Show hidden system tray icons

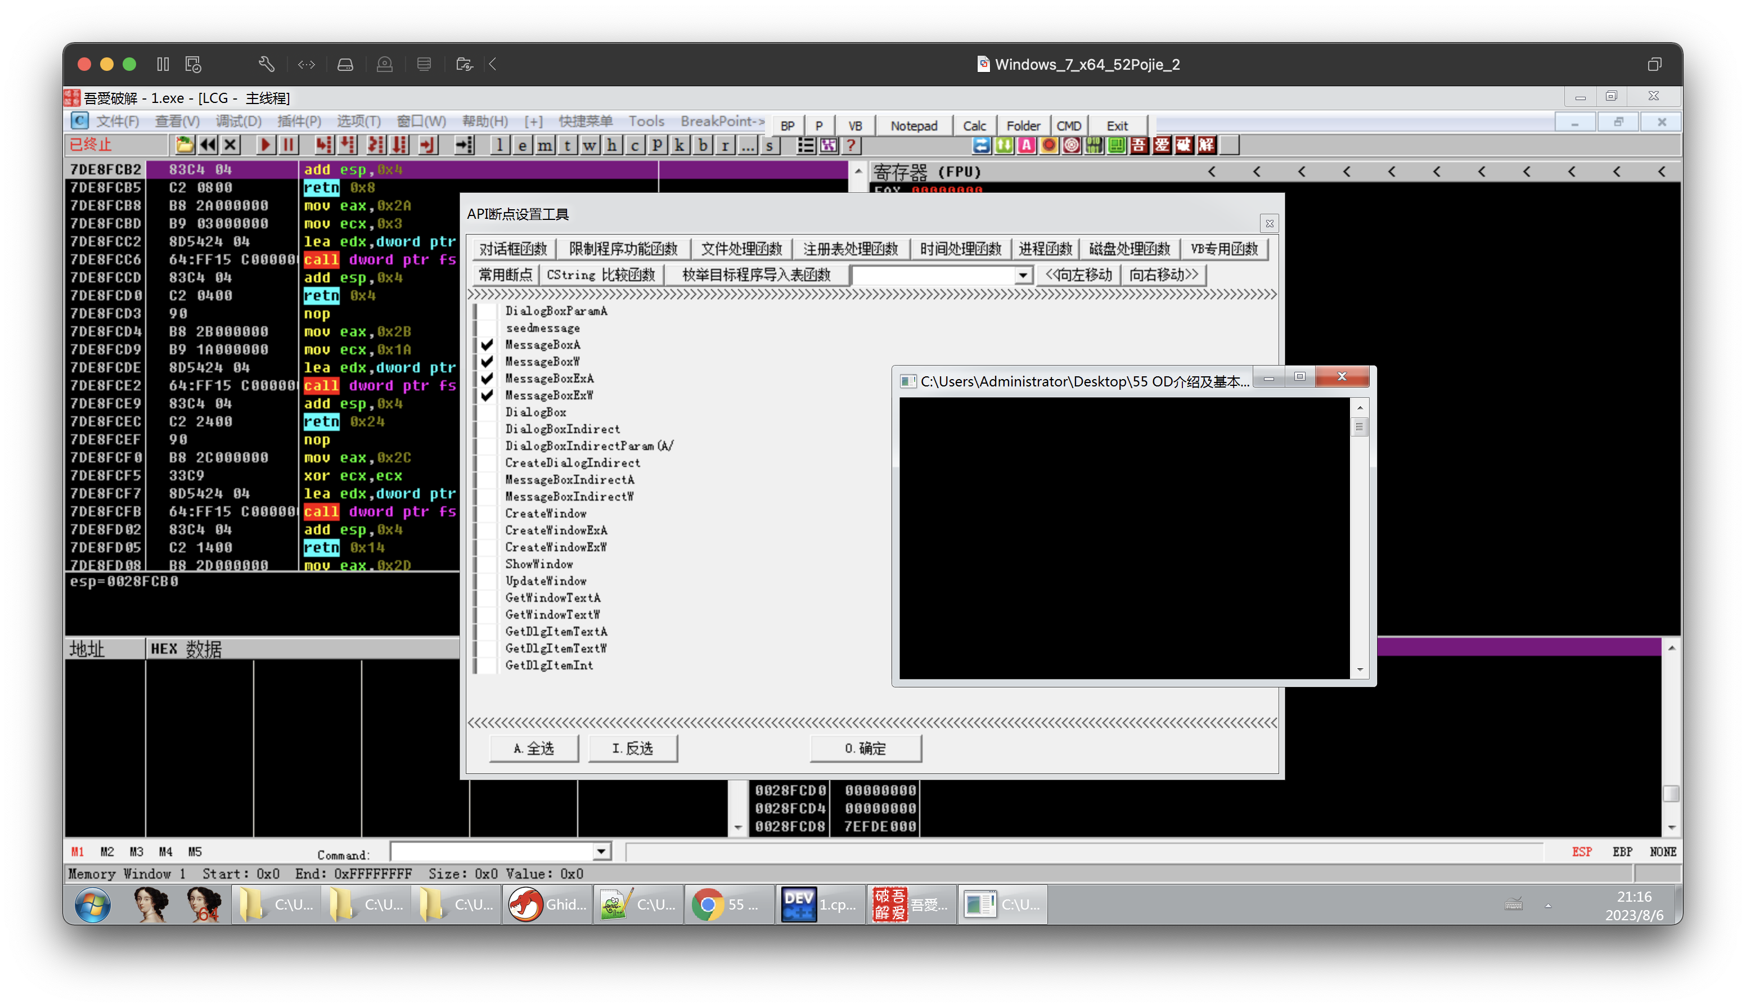1548,905
